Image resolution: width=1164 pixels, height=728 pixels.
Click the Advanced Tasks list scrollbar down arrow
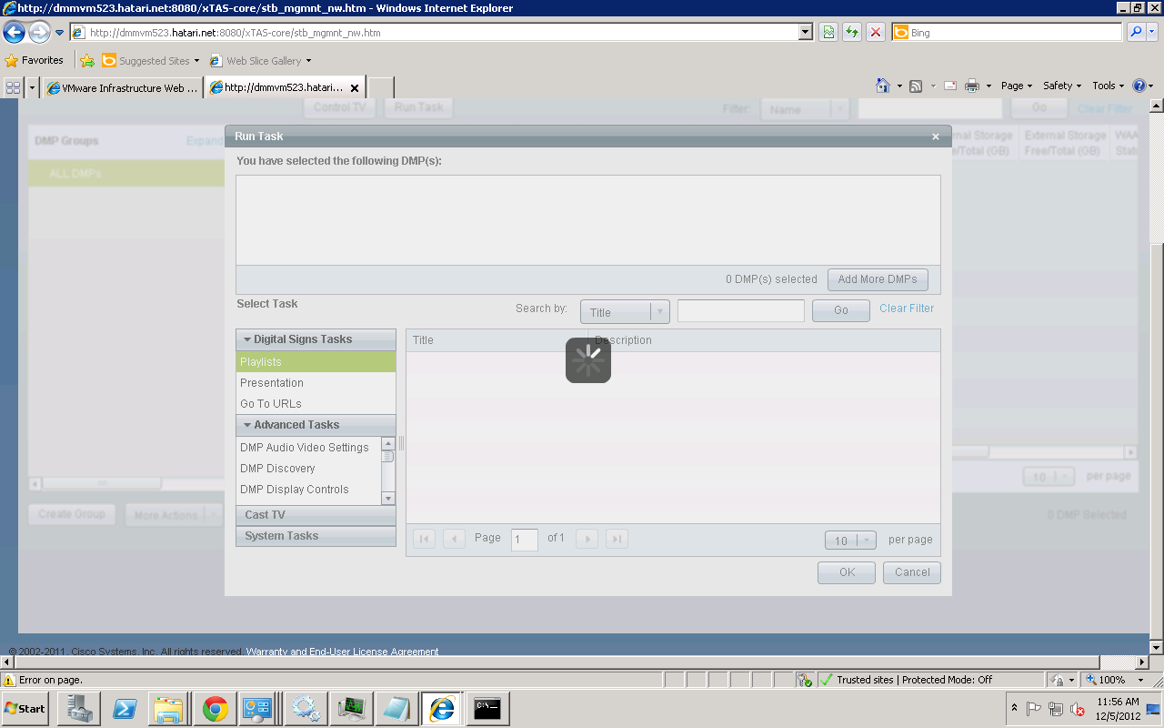(388, 498)
